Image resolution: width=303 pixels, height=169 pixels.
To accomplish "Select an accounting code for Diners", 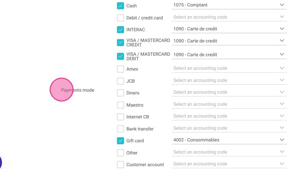I will click(229, 92).
